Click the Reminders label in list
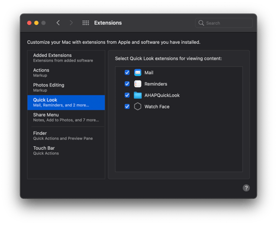This screenshot has height=225, width=277. [156, 84]
